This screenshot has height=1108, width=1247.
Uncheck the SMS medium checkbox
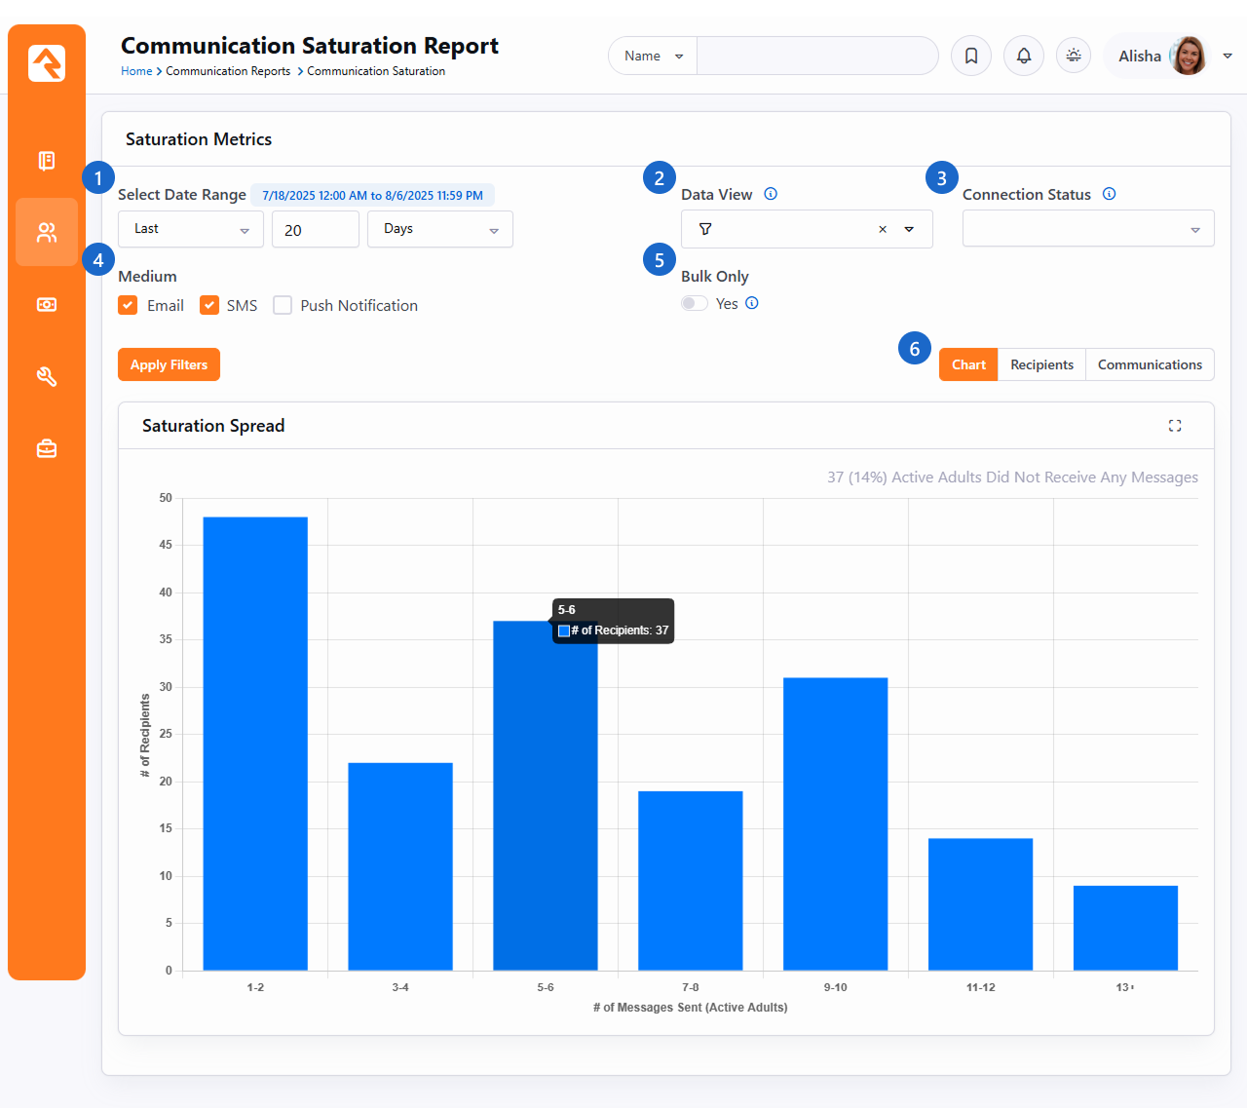[x=209, y=305]
